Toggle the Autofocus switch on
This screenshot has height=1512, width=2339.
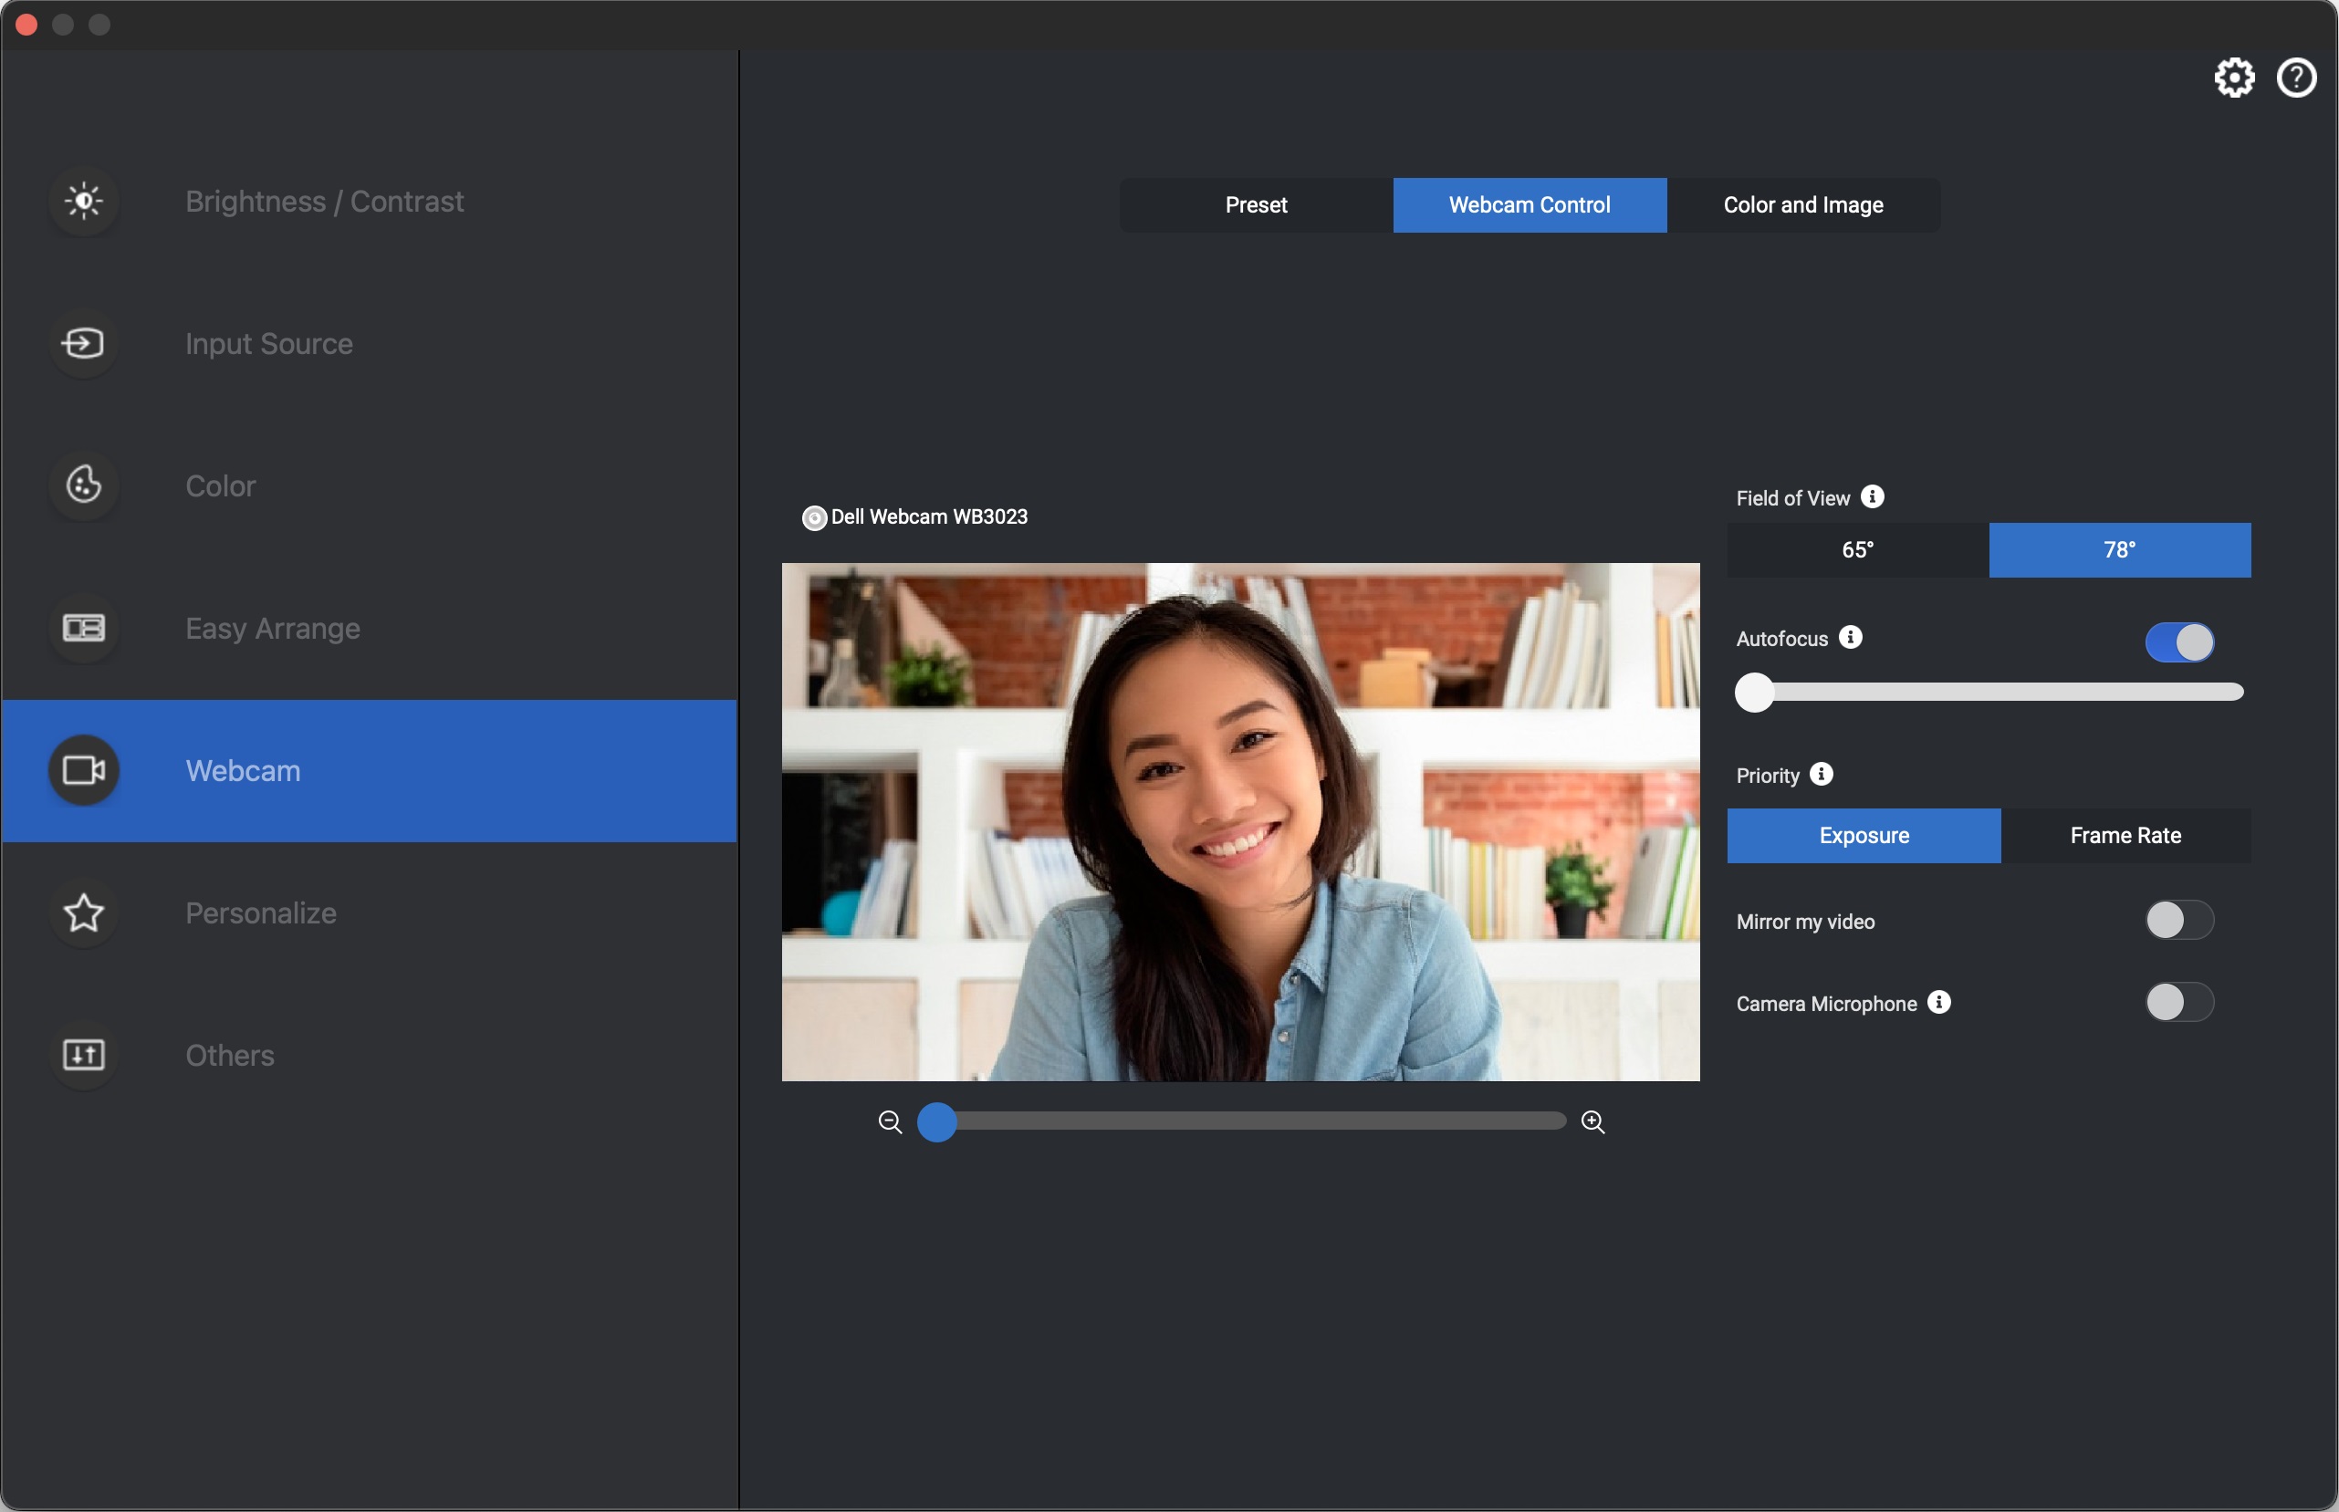coord(2178,641)
